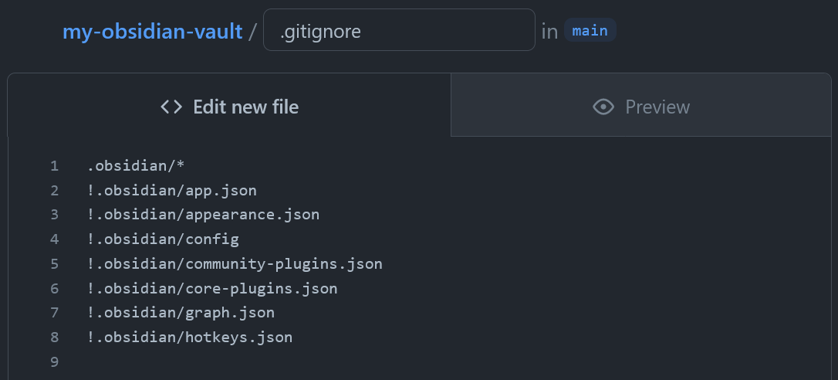Switch to the Preview tab
838x380 pixels.
[640, 106]
